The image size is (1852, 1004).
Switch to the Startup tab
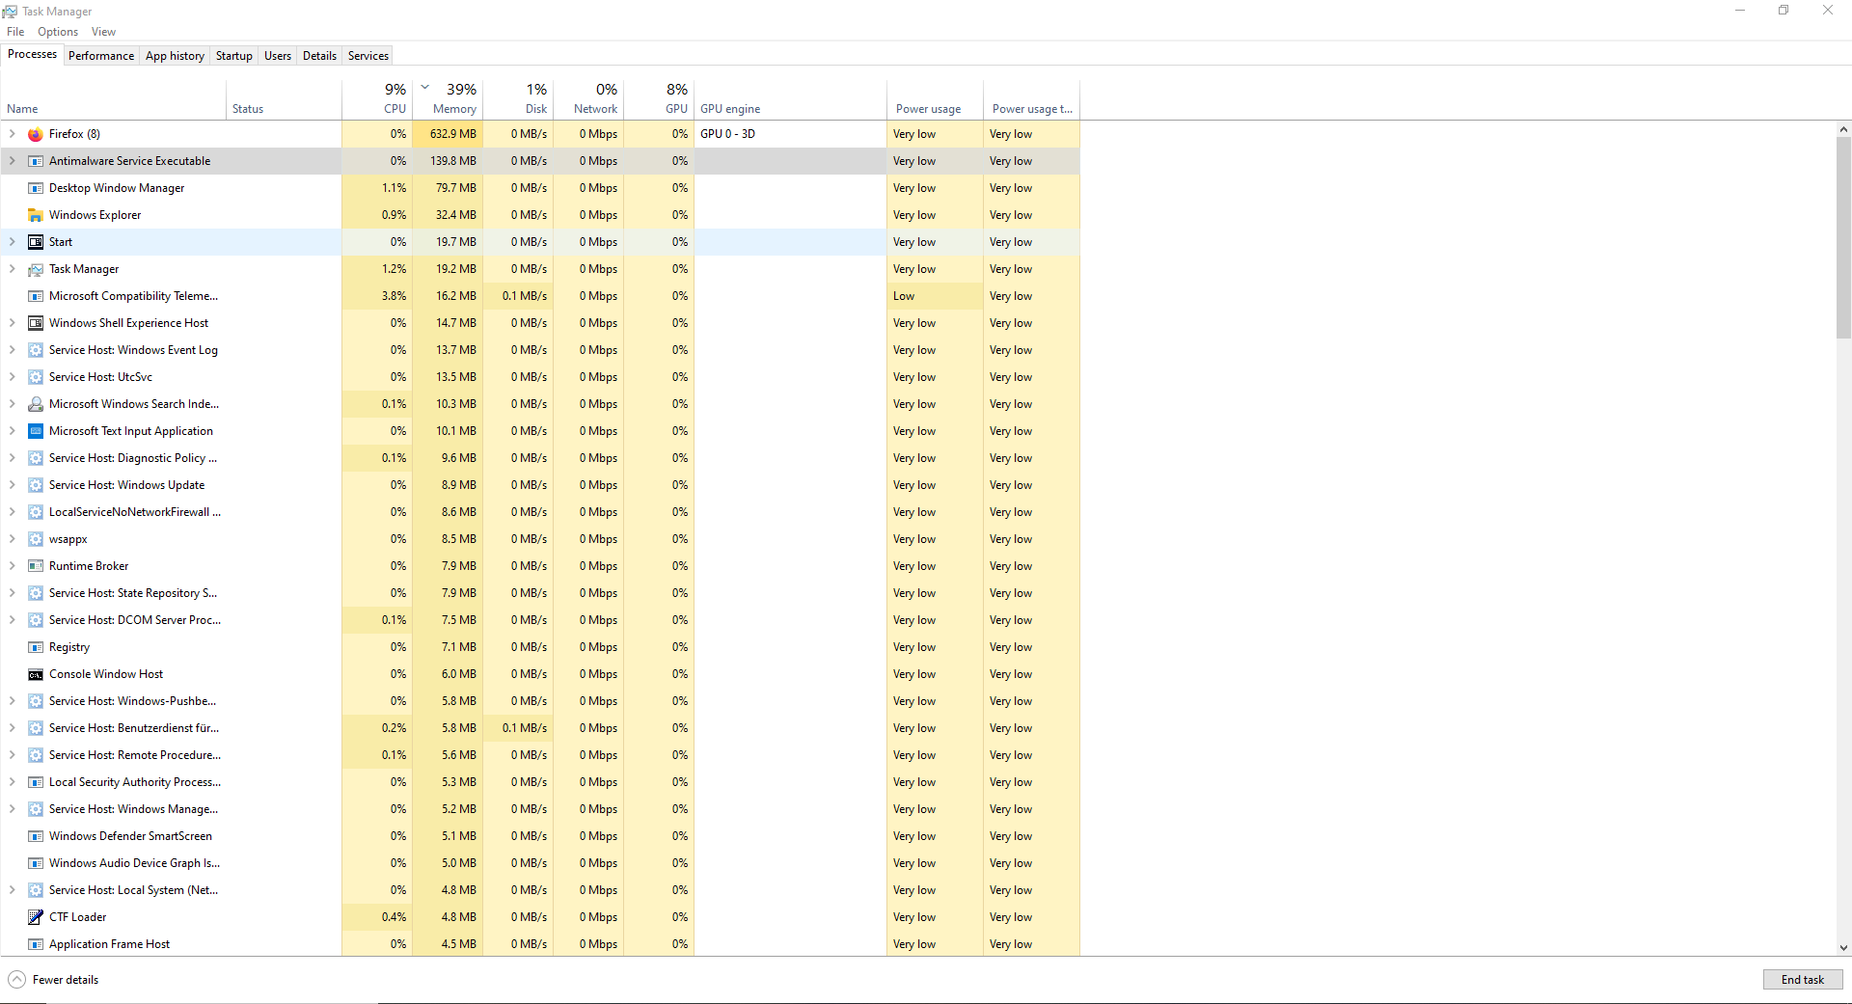point(234,56)
